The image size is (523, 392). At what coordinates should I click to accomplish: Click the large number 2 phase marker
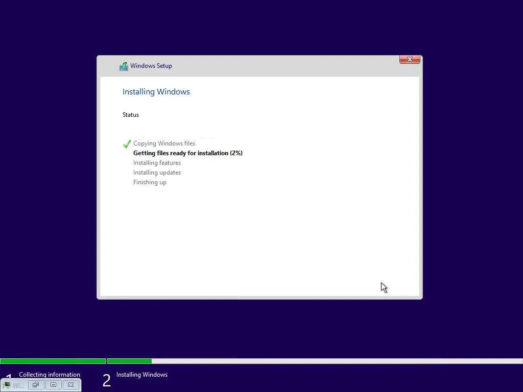(106, 380)
